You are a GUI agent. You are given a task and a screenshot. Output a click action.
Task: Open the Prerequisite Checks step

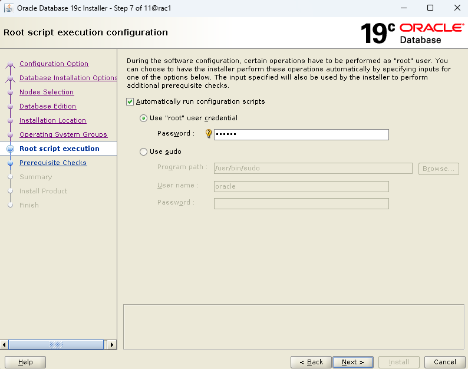(x=53, y=163)
